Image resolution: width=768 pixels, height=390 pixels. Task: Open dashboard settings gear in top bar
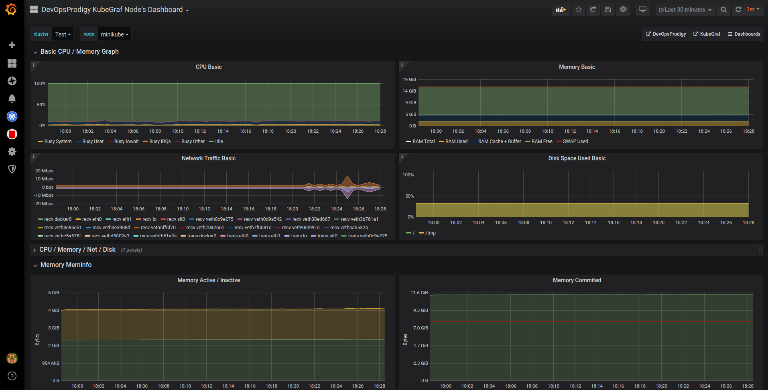623,10
